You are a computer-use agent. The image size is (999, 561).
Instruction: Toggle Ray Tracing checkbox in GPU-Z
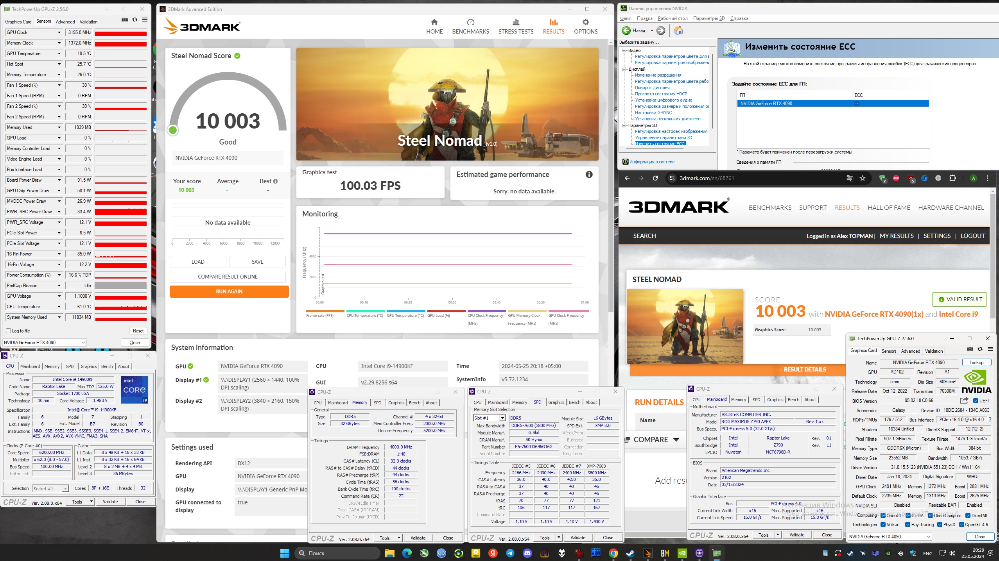click(x=908, y=525)
